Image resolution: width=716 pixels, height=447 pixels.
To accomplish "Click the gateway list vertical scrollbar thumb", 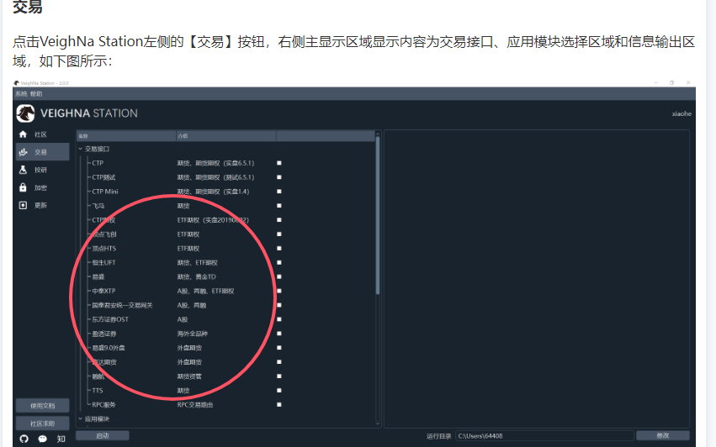I will point(378,215).
